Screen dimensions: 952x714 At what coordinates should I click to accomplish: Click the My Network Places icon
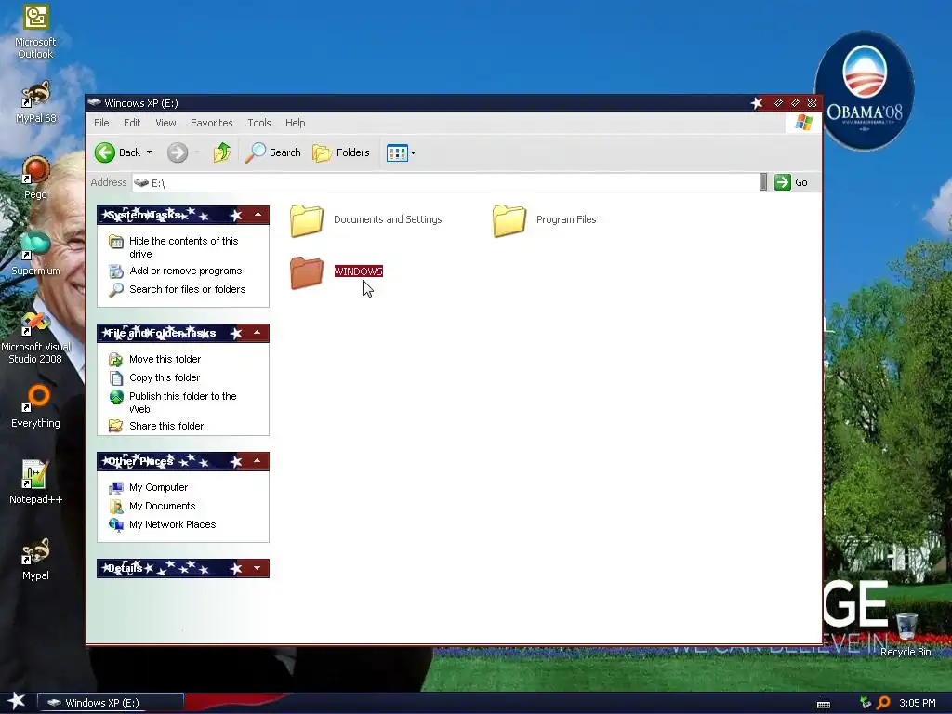pos(116,524)
